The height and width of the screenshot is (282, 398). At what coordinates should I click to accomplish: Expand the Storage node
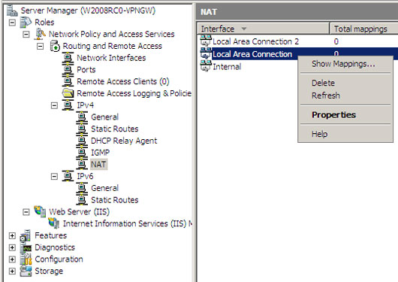[x=12, y=271]
